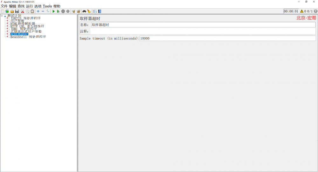318x172 pixels.
Task: Save the test plan with floppy icon
Action: pos(17,11)
